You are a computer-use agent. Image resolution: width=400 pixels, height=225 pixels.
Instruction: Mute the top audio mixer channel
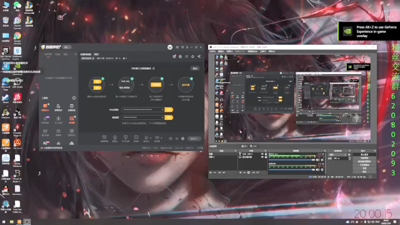point(317,159)
